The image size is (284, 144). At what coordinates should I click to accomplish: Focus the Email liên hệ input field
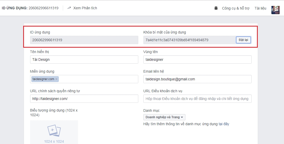(197, 79)
